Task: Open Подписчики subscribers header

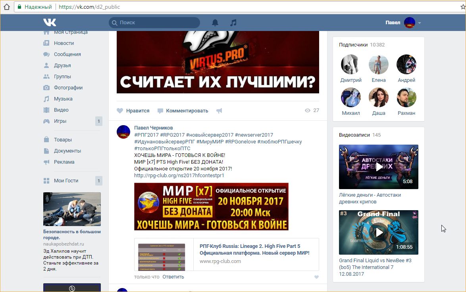Action: point(353,45)
